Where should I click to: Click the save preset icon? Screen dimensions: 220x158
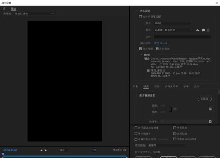198,30
